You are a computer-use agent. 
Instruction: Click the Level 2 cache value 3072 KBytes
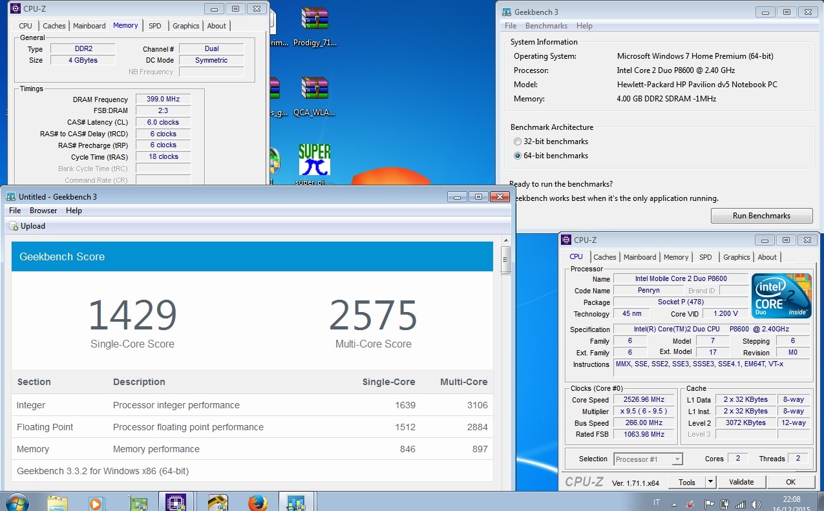pos(745,422)
